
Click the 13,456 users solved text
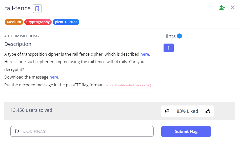point(31,110)
